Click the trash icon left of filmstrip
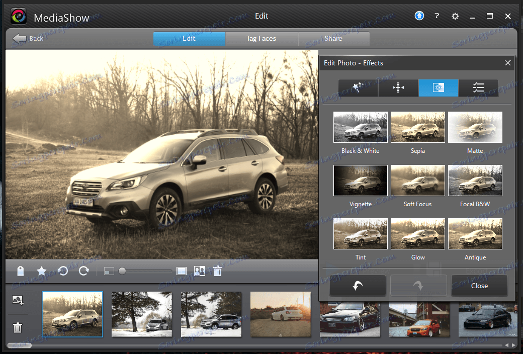523x354 pixels. coord(18,328)
